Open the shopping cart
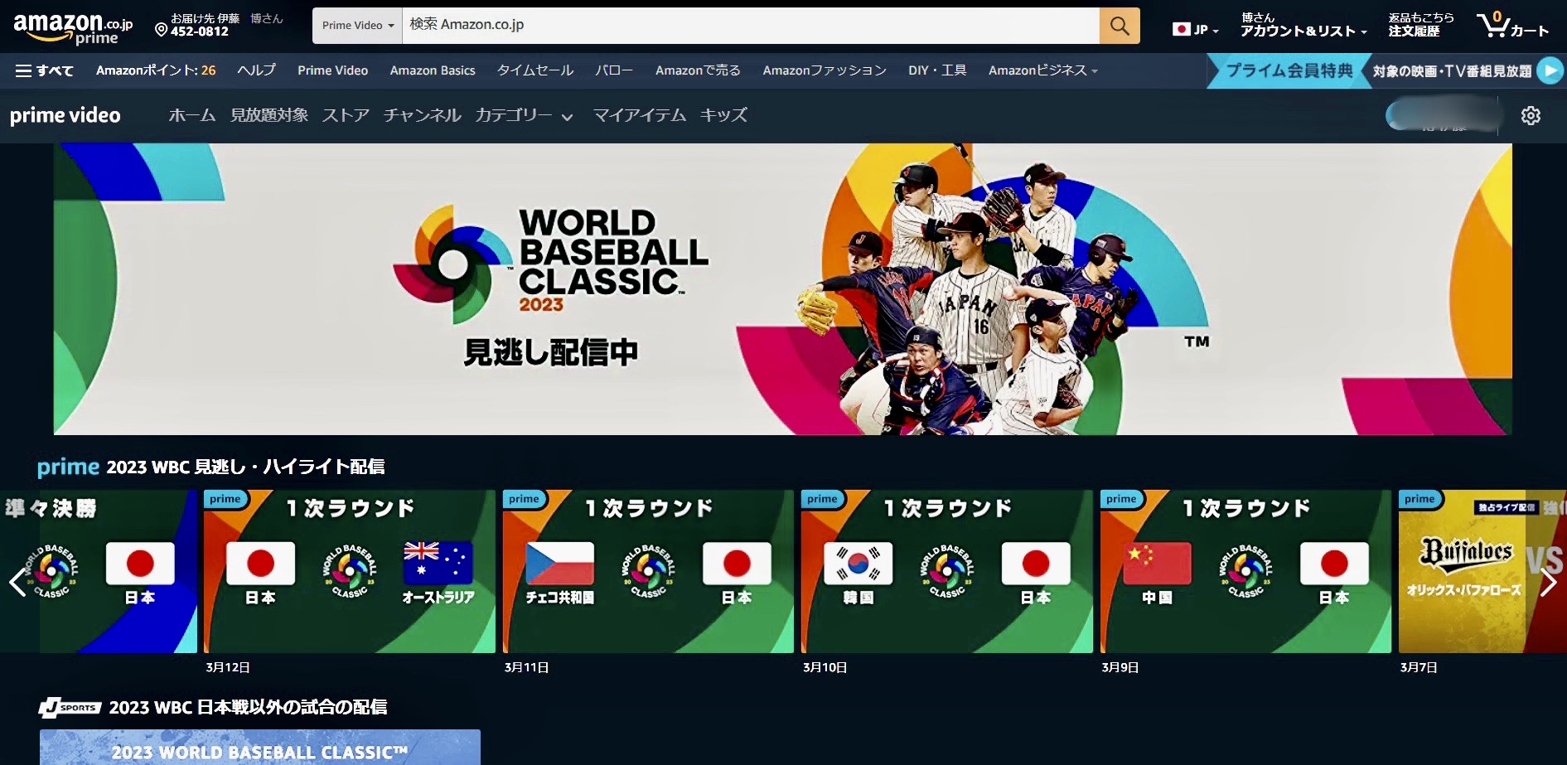 1511,25
